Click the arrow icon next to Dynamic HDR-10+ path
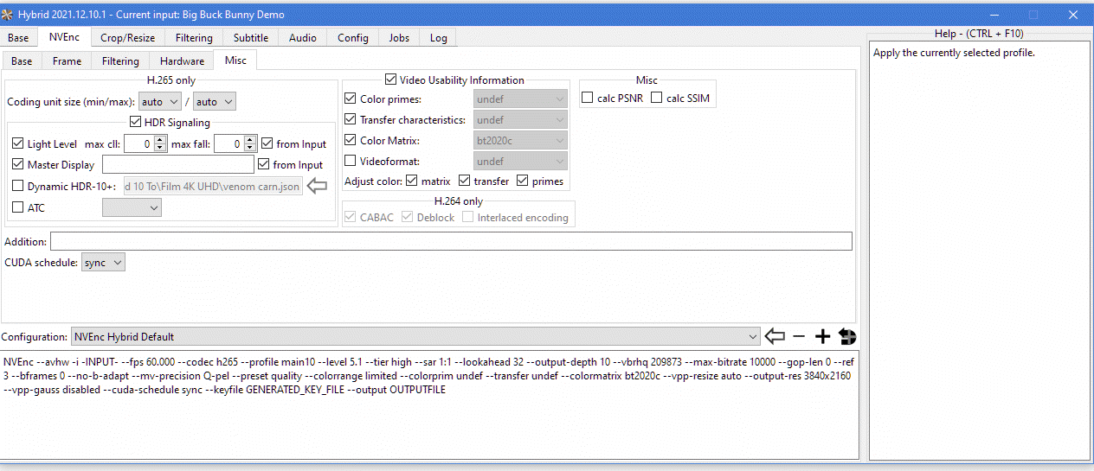This screenshot has width=1094, height=471. [318, 185]
